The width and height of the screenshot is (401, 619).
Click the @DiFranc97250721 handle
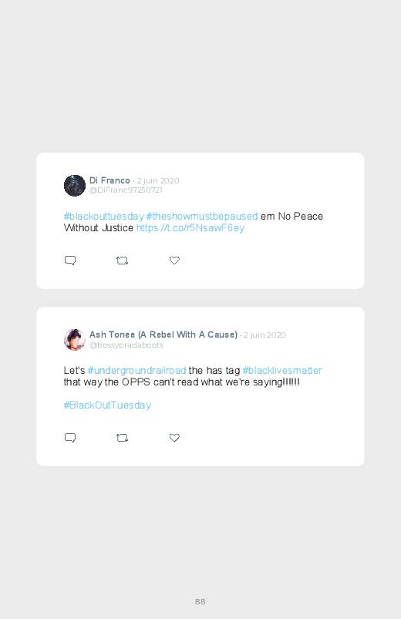pos(126,190)
